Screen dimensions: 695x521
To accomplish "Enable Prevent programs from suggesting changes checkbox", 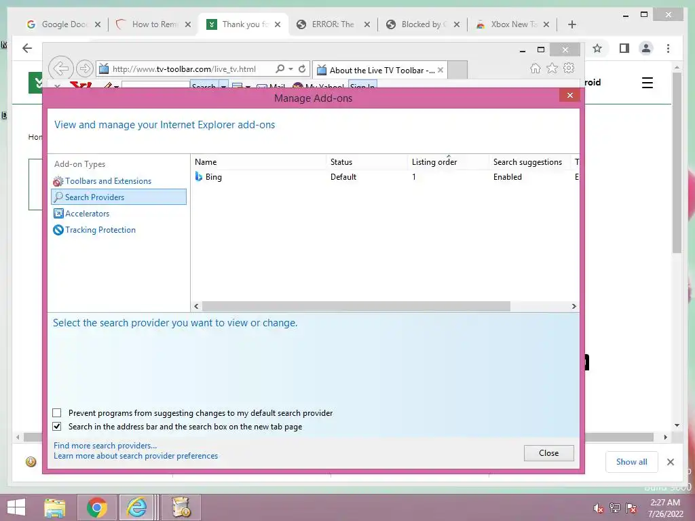I will pos(57,413).
